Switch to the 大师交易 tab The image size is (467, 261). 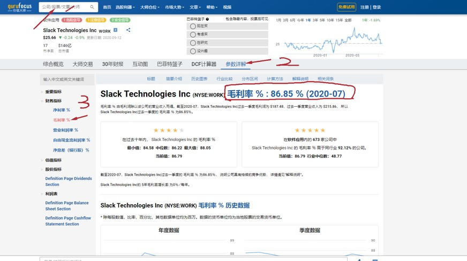pos(82,64)
